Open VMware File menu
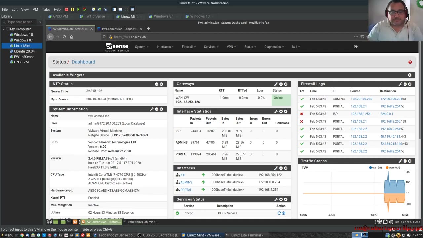The height and width of the screenshot is (238, 423). (x=5, y=9)
